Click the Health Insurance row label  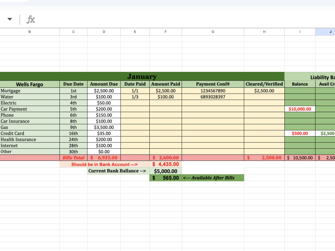tap(18, 140)
